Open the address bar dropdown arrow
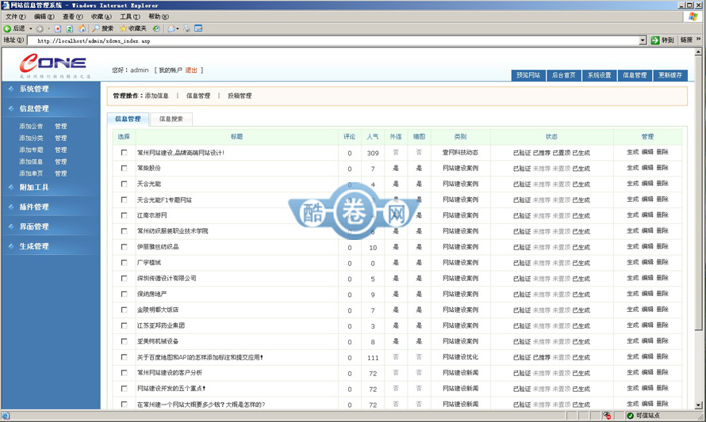Screen dimensions: 706x422 [x=643, y=40]
